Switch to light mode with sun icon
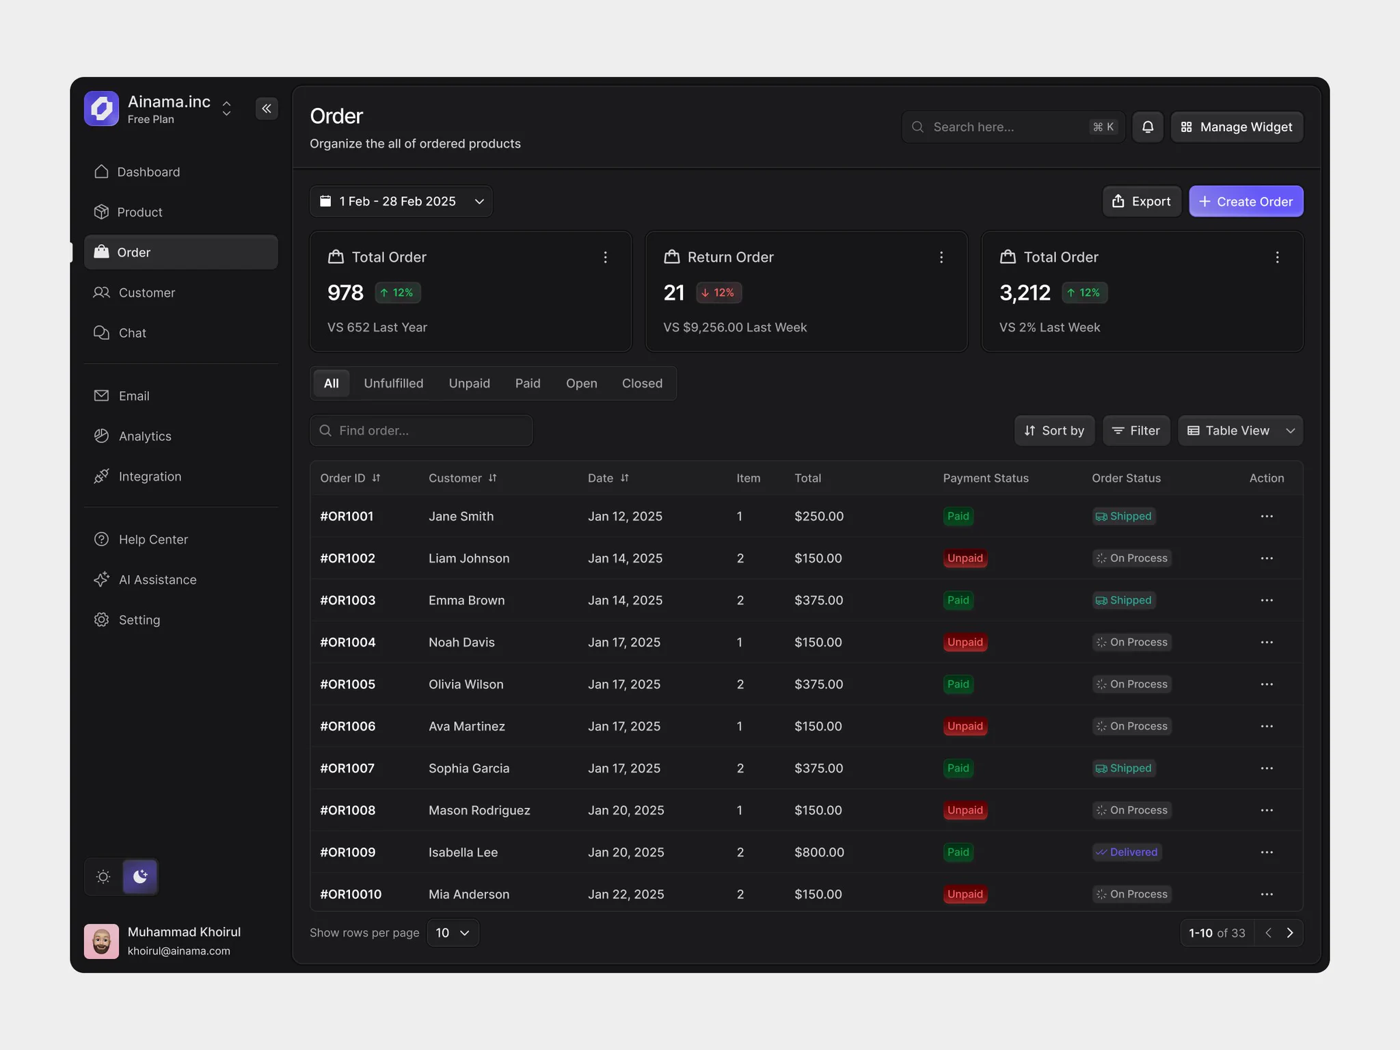Viewport: 1400px width, 1050px height. (x=103, y=877)
